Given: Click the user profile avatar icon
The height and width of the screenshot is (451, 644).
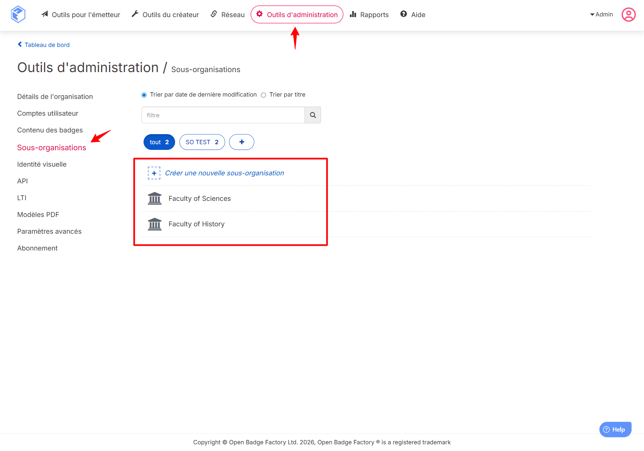Looking at the screenshot, I should point(628,14).
